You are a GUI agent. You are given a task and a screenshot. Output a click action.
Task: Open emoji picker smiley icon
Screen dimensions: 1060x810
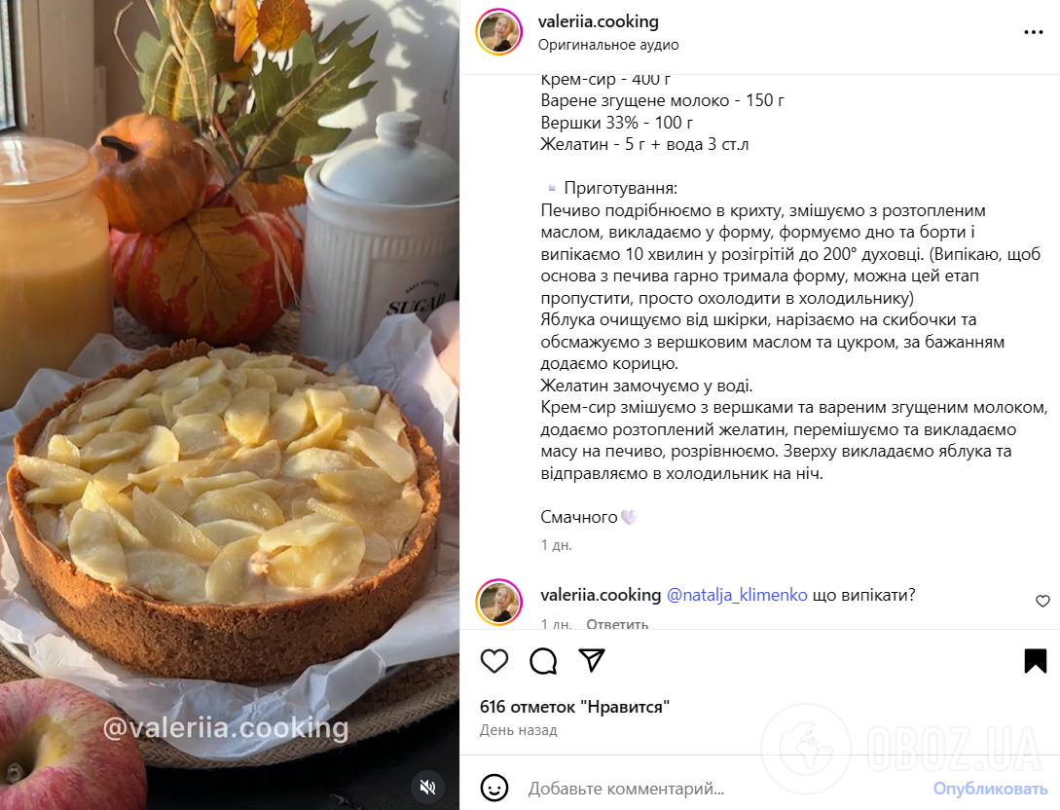point(494,788)
